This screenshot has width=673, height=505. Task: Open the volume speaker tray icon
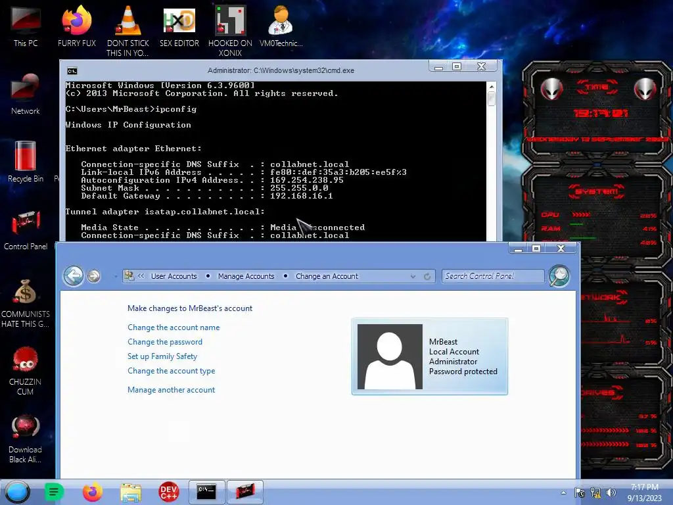(x=611, y=493)
